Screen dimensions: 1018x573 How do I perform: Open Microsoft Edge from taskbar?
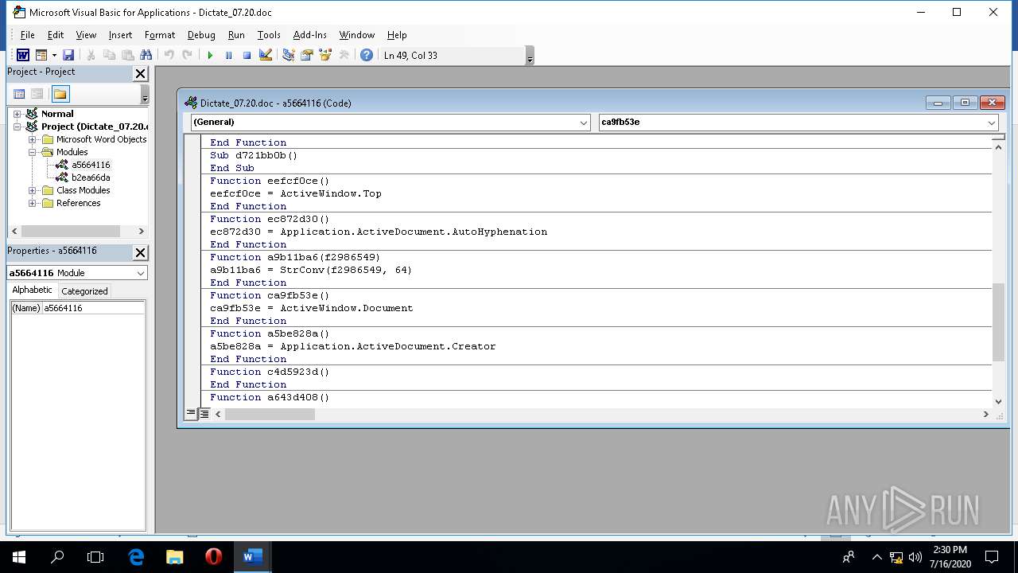[x=136, y=557]
